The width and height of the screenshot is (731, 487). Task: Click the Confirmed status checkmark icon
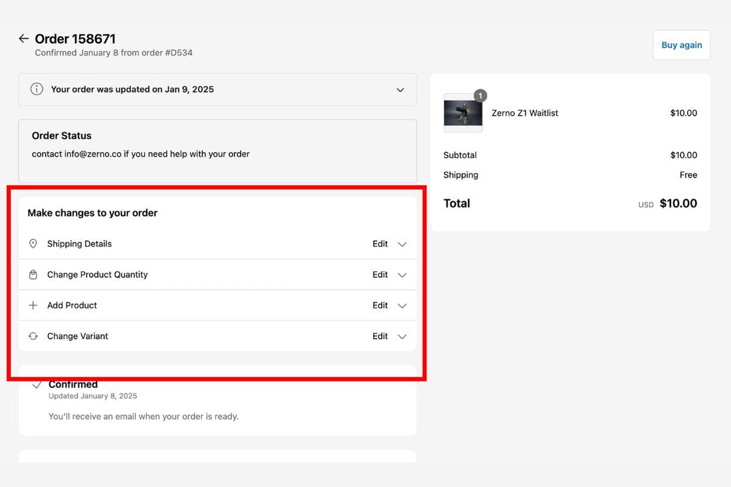tap(37, 385)
